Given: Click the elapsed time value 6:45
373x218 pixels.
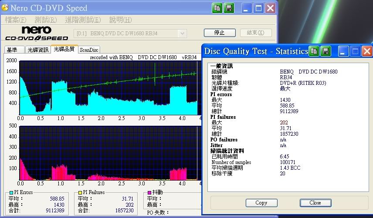Looking at the screenshot, I should [285, 157].
